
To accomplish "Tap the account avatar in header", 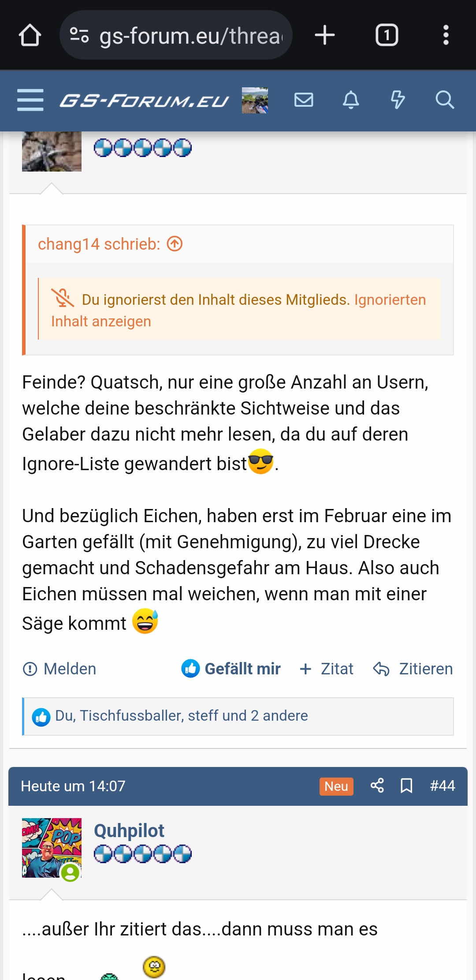I will [x=255, y=100].
